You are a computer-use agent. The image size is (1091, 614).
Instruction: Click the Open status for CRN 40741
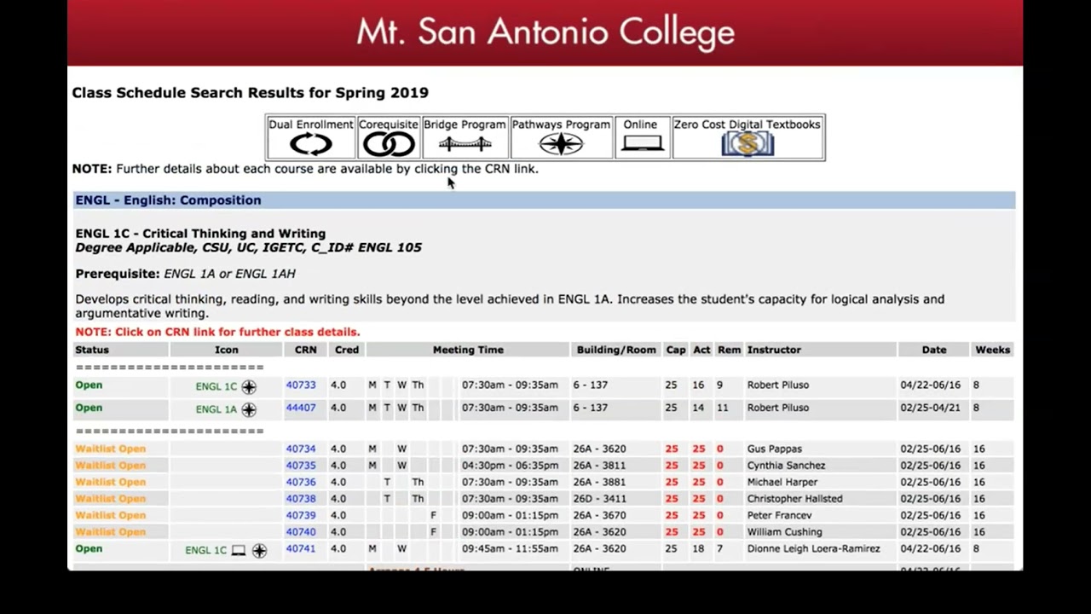pyautogui.click(x=89, y=548)
